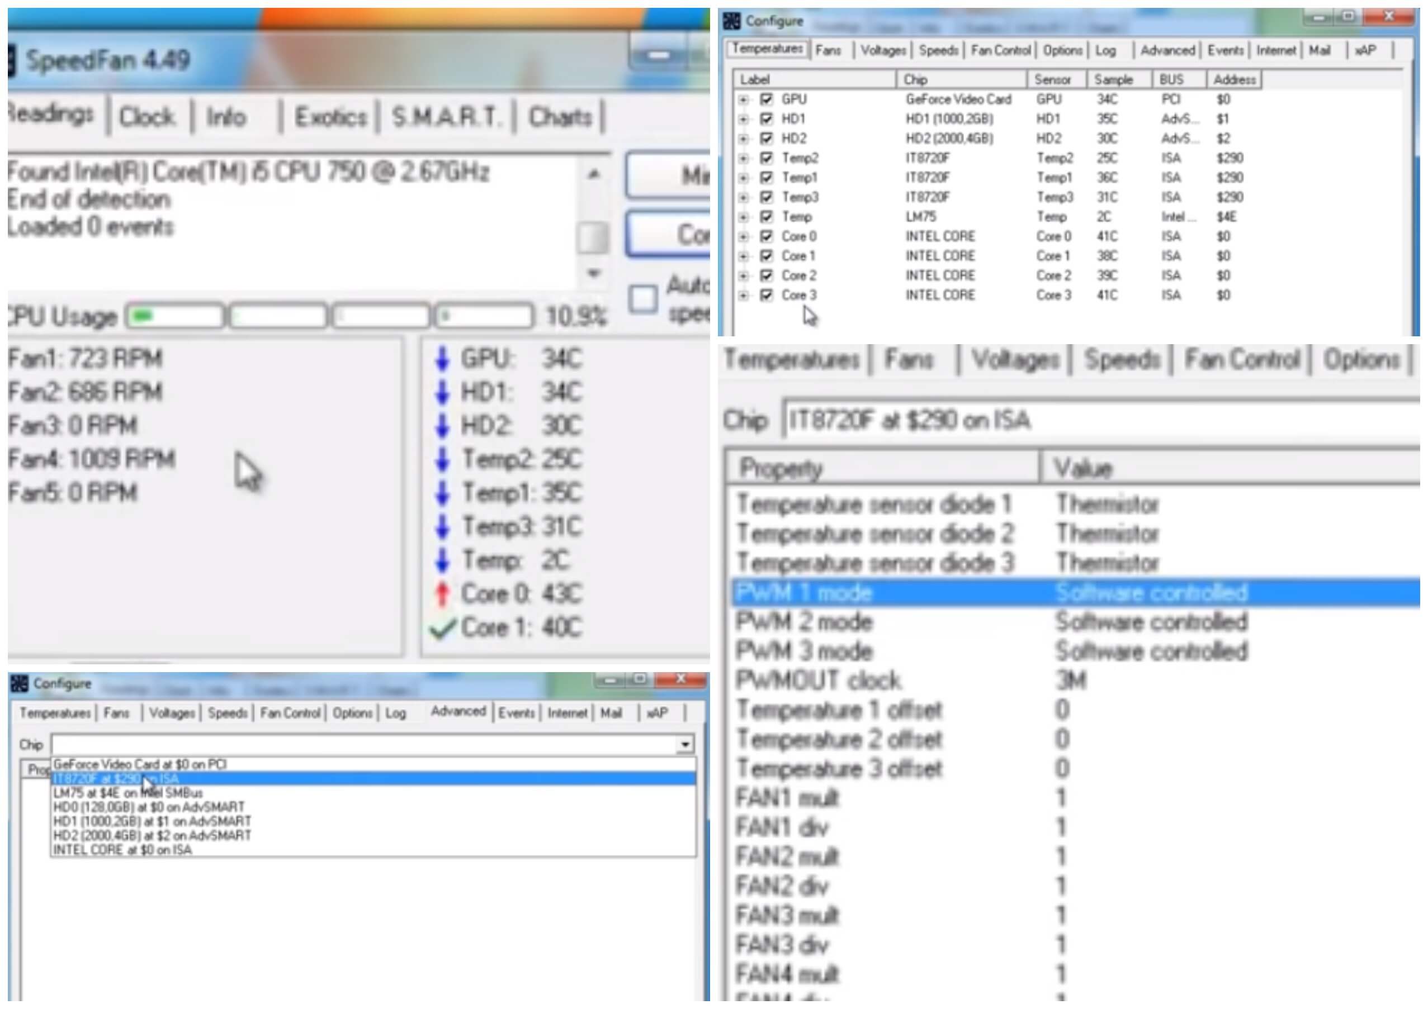1428x1009 pixels.
Task: Click the BUS column header
Action: pos(1179,79)
